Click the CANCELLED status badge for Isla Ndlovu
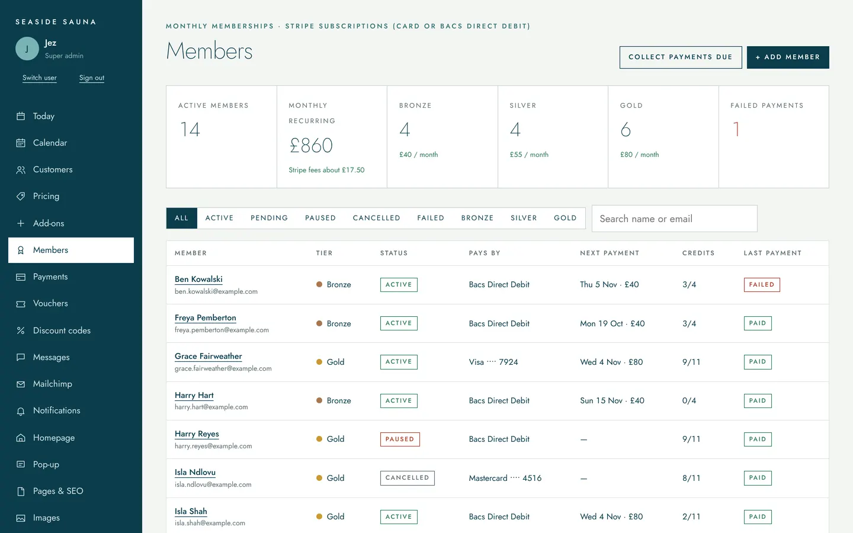Viewport: 853px width, 533px height. coord(408,478)
